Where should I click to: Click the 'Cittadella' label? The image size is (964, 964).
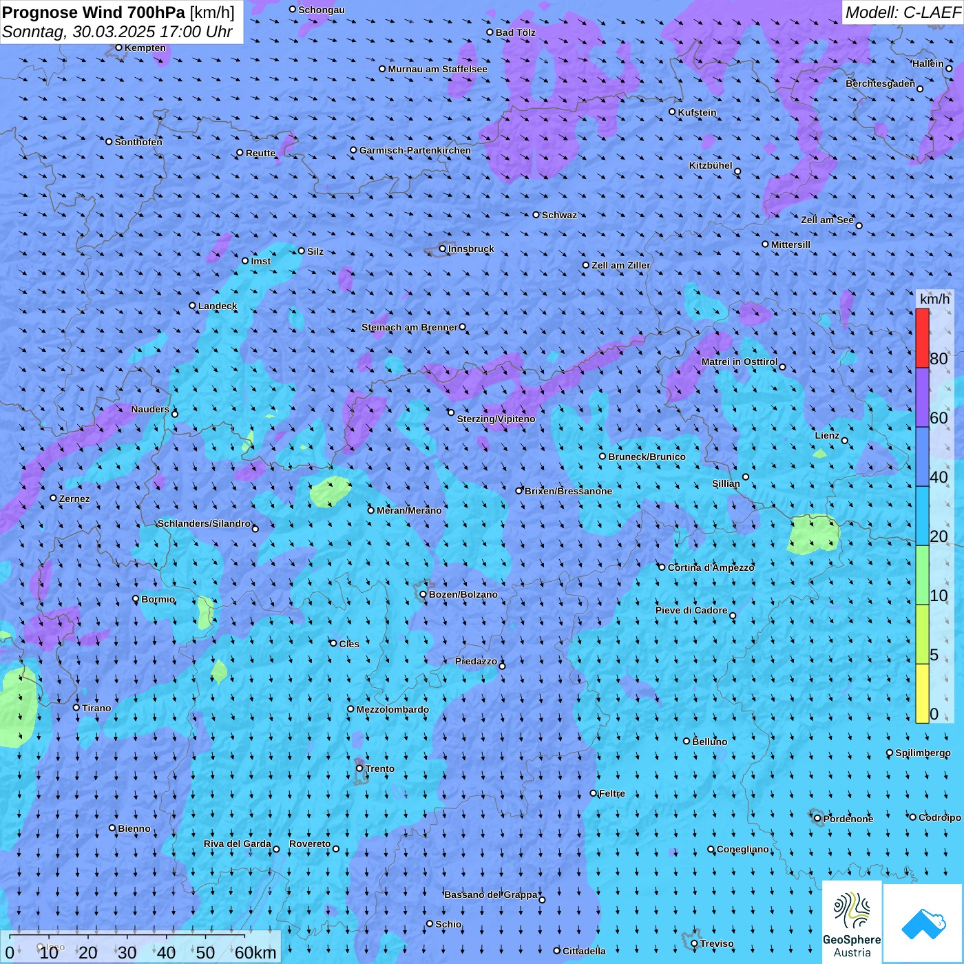584,951
